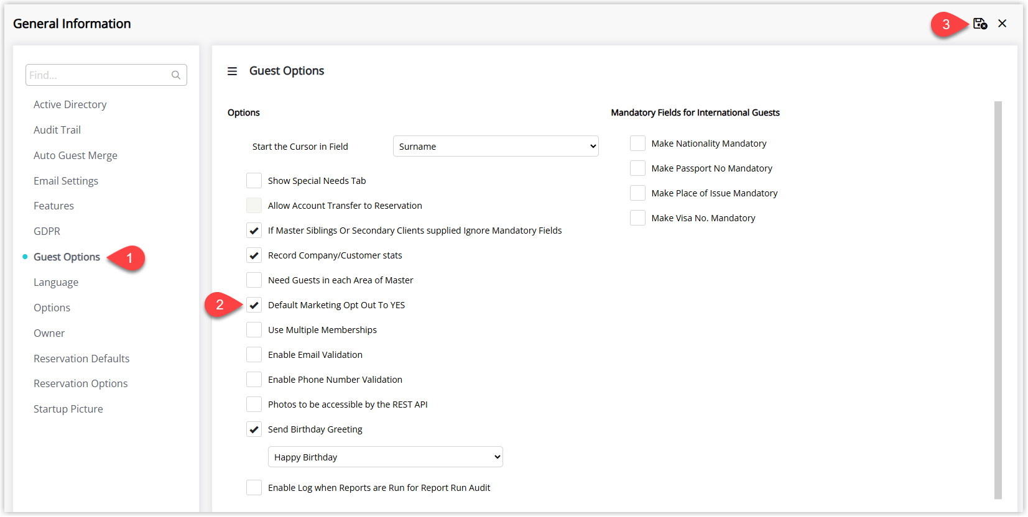Uncheck Ignore Mandatory Fields for Master Siblings
1028x517 pixels.
coord(254,231)
